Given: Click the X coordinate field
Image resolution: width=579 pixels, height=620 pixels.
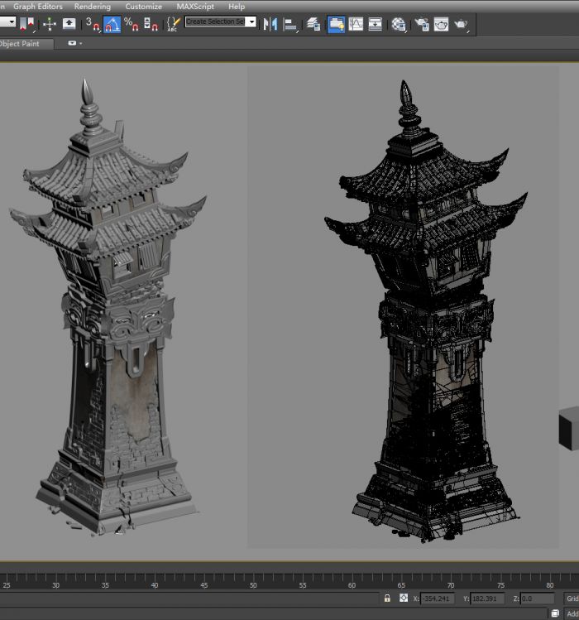Looking at the screenshot, I should coord(437,598).
